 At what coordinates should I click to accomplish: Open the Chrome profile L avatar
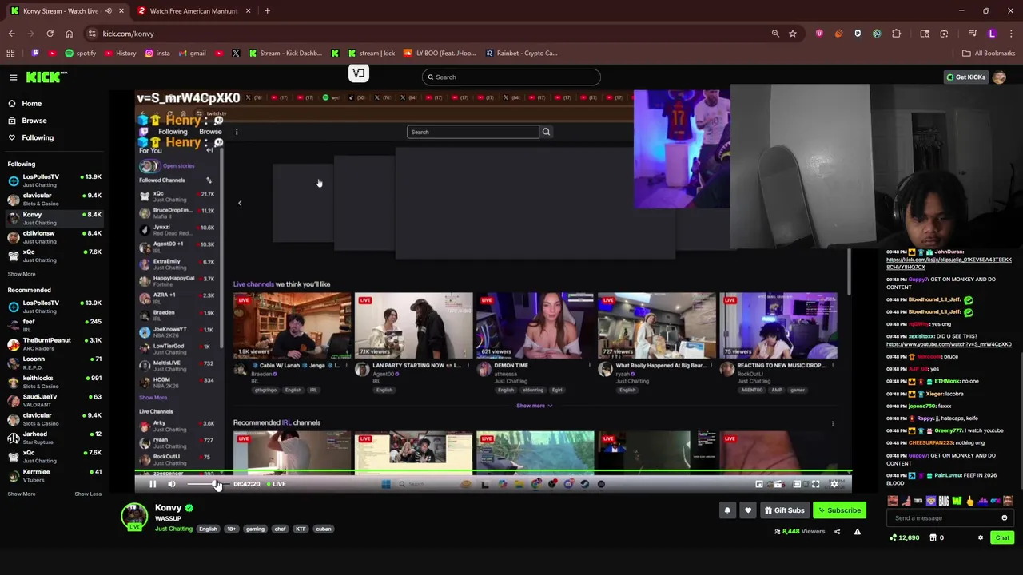pos(992,34)
